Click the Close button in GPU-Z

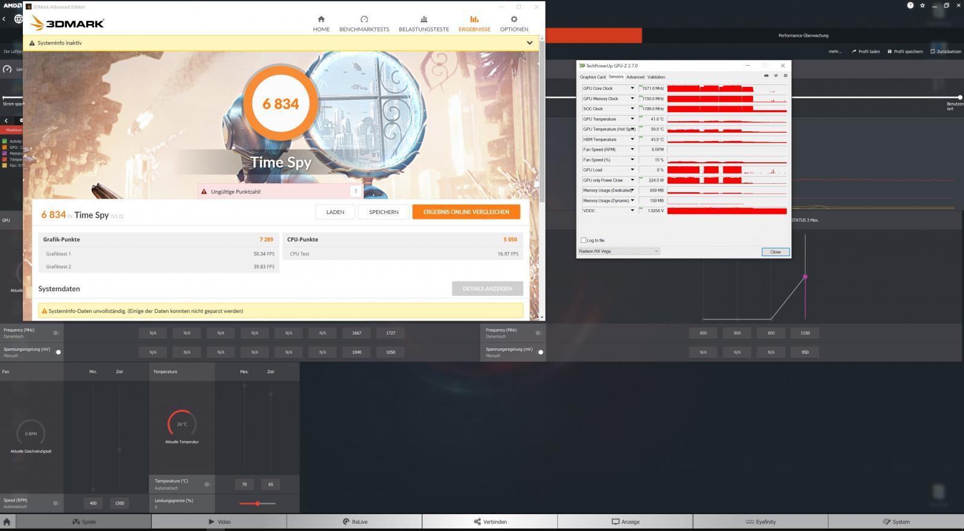click(775, 252)
